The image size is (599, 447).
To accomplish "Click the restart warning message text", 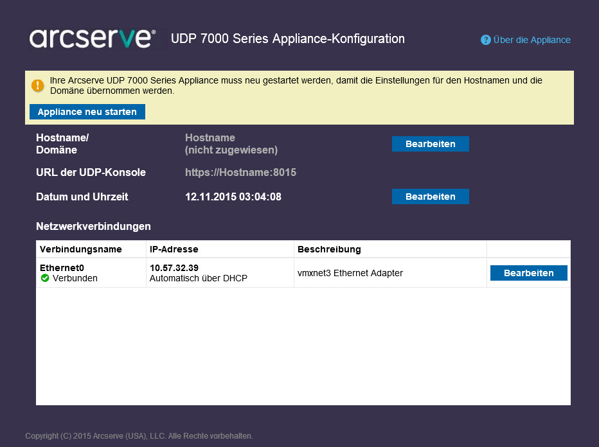I will coord(296,85).
